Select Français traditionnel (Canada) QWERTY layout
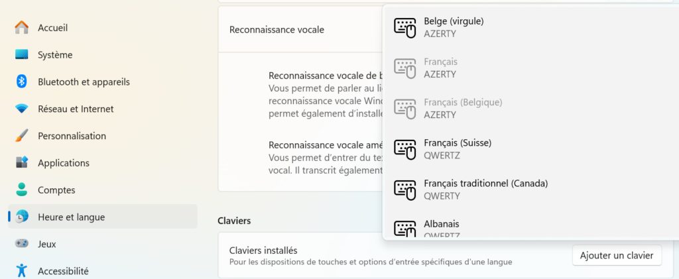The width and height of the screenshot is (679, 279). pos(531,190)
